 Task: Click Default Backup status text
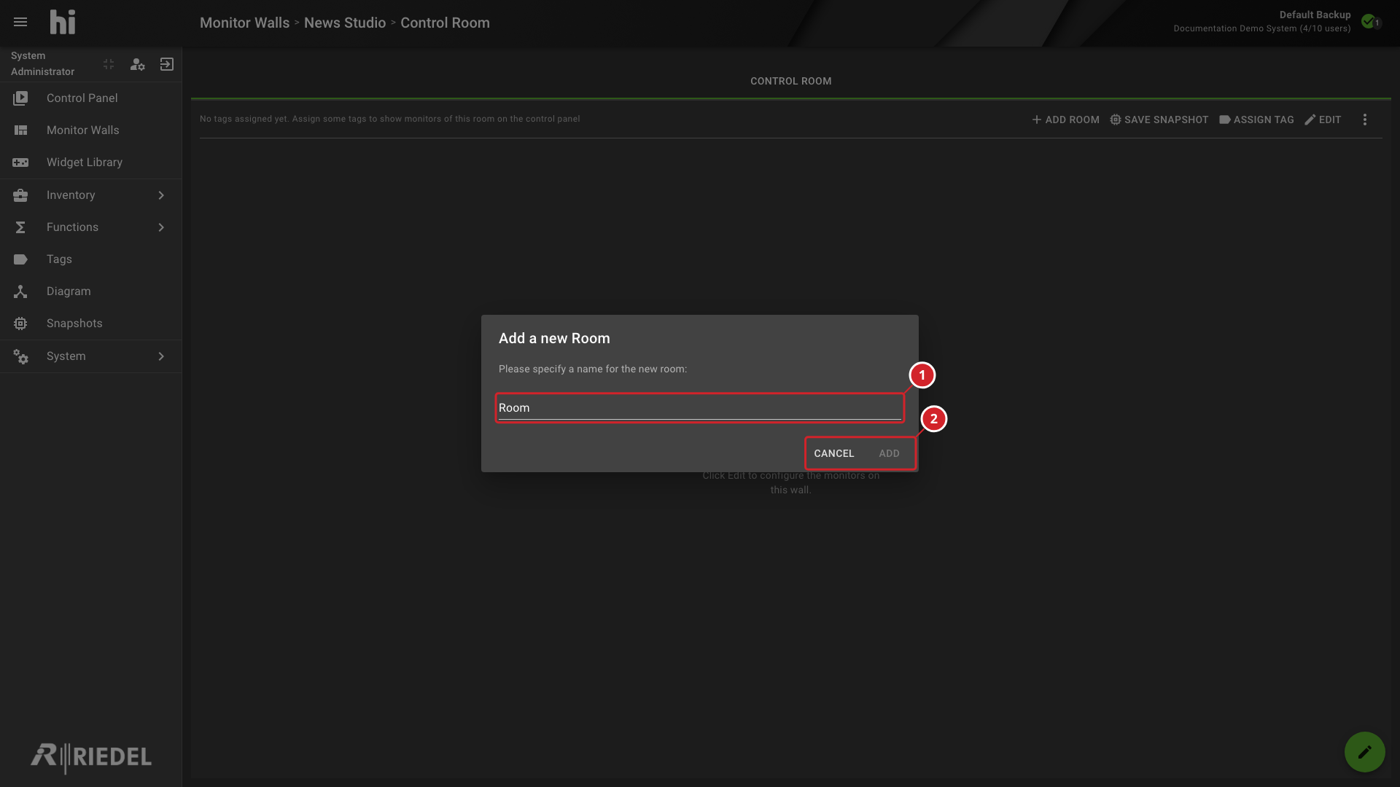click(1315, 15)
